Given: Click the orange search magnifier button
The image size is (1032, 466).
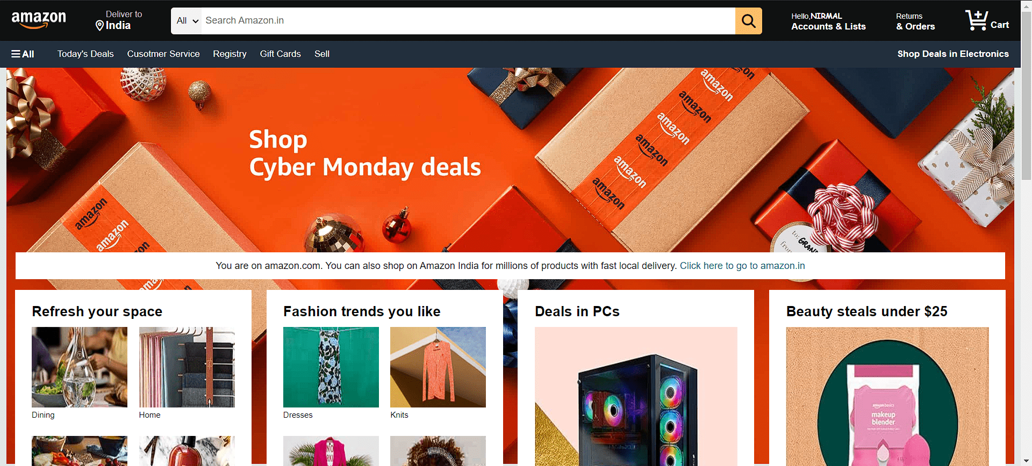Looking at the screenshot, I should tap(748, 21).
